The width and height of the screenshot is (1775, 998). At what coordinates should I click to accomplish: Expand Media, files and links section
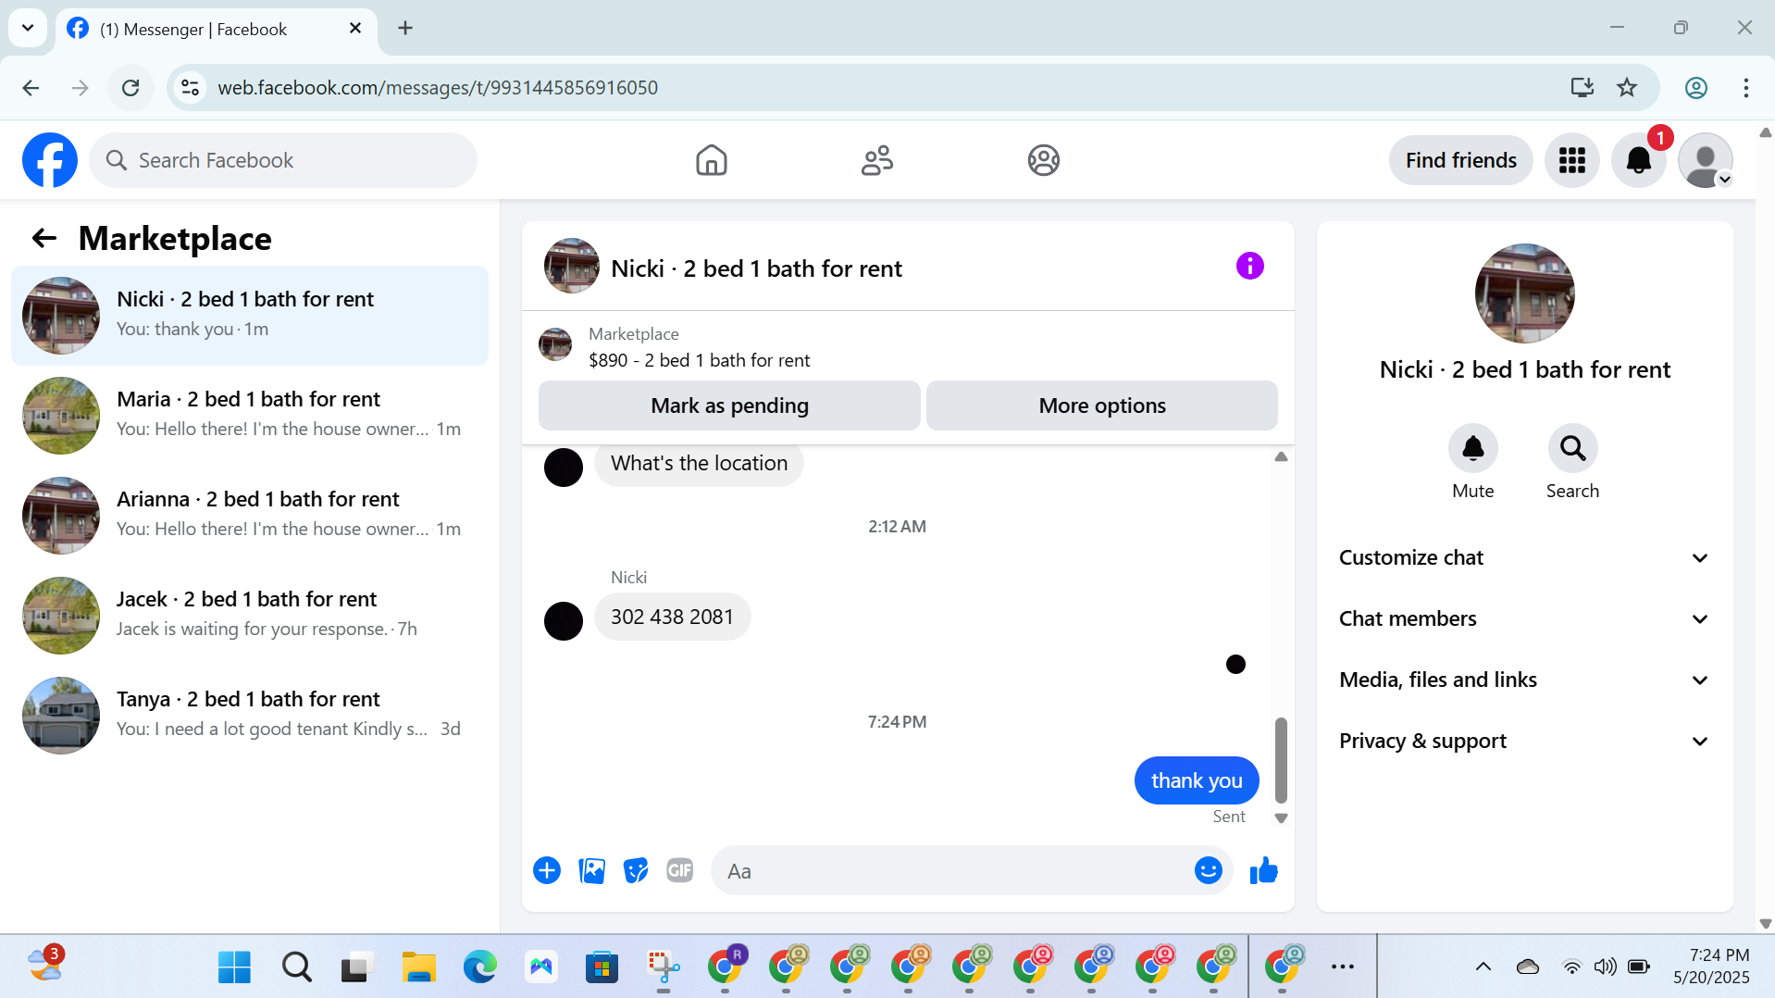click(1523, 680)
